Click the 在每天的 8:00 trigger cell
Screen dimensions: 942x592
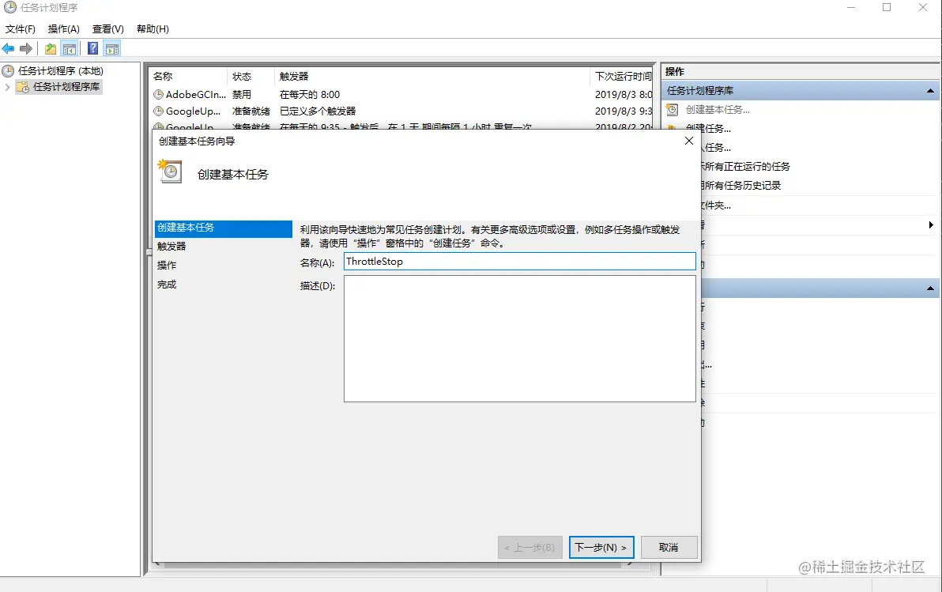(x=310, y=94)
